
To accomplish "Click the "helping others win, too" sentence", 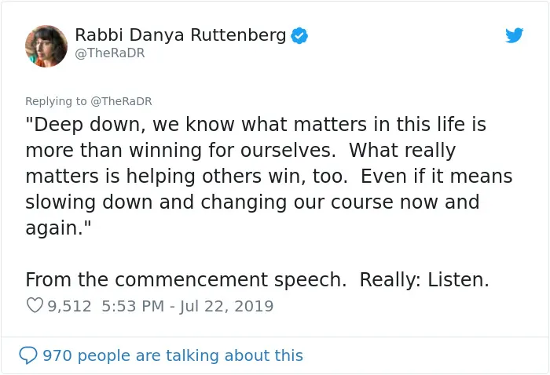I will (x=236, y=176).
